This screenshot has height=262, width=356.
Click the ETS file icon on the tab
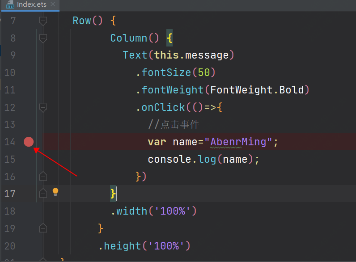pos(8,5)
